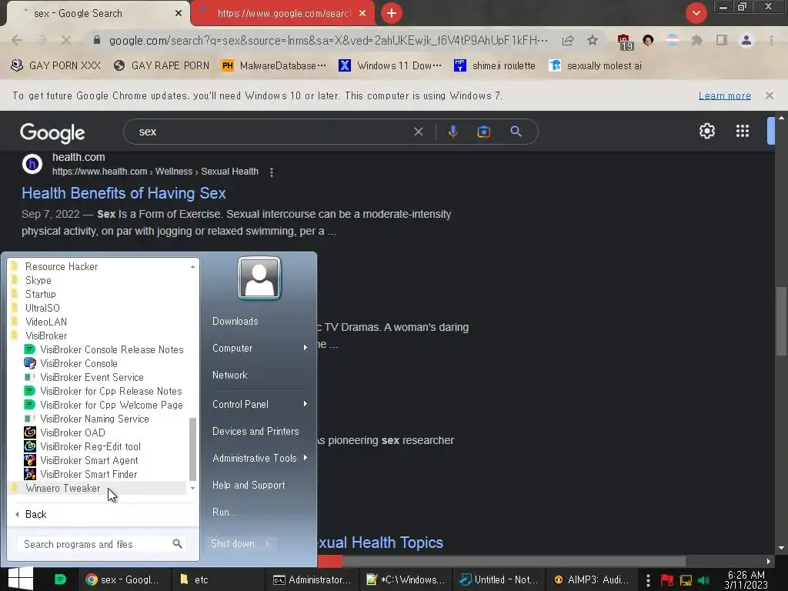The image size is (788, 591).
Task: Clear the Google search box text
Action: [418, 132]
